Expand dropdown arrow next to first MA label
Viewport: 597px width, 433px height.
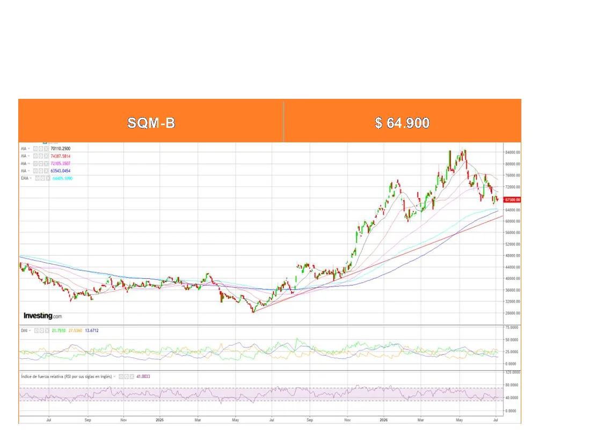pyautogui.click(x=29, y=148)
